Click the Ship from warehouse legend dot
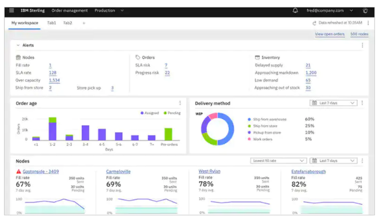This screenshot has width=379, height=224. coord(249,119)
